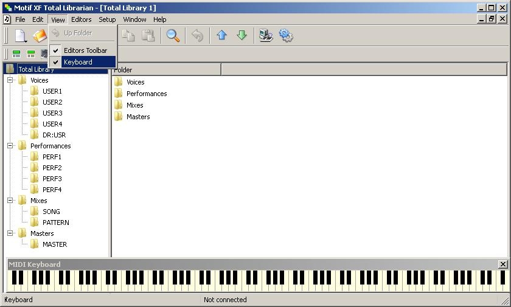
Task: Click the computer and keyboard toolbar icon
Action: pyautogui.click(x=266, y=35)
